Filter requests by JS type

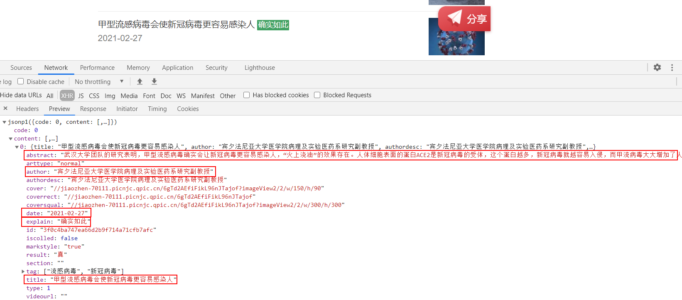(x=81, y=96)
